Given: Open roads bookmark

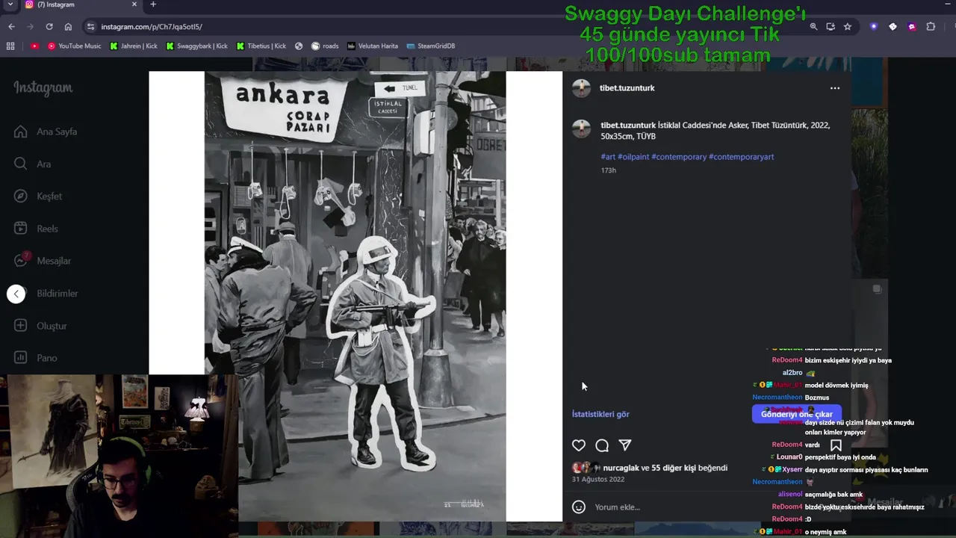Looking at the screenshot, I should pos(325,46).
